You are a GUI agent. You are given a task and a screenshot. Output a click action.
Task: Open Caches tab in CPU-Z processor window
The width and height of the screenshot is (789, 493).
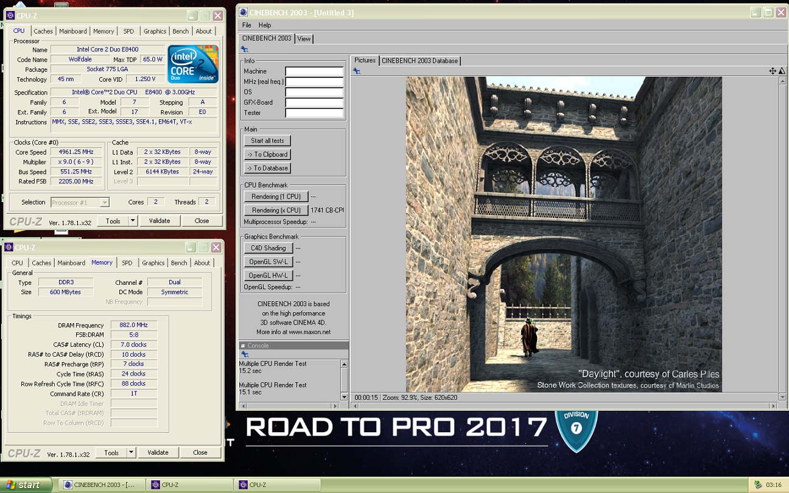(43, 32)
